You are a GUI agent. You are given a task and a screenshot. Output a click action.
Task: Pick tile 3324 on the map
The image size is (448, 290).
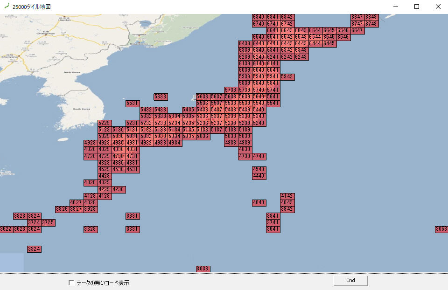[x=35, y=249]
